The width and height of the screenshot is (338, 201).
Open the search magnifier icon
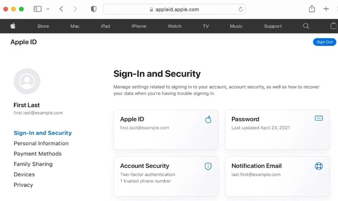click(306, 26)
